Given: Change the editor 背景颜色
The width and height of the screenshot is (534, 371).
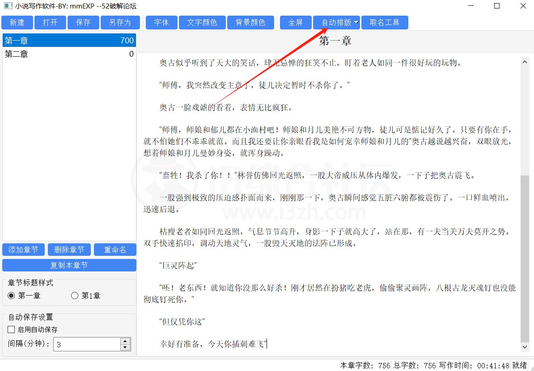Looking at the screenshot, I should 250,23.
